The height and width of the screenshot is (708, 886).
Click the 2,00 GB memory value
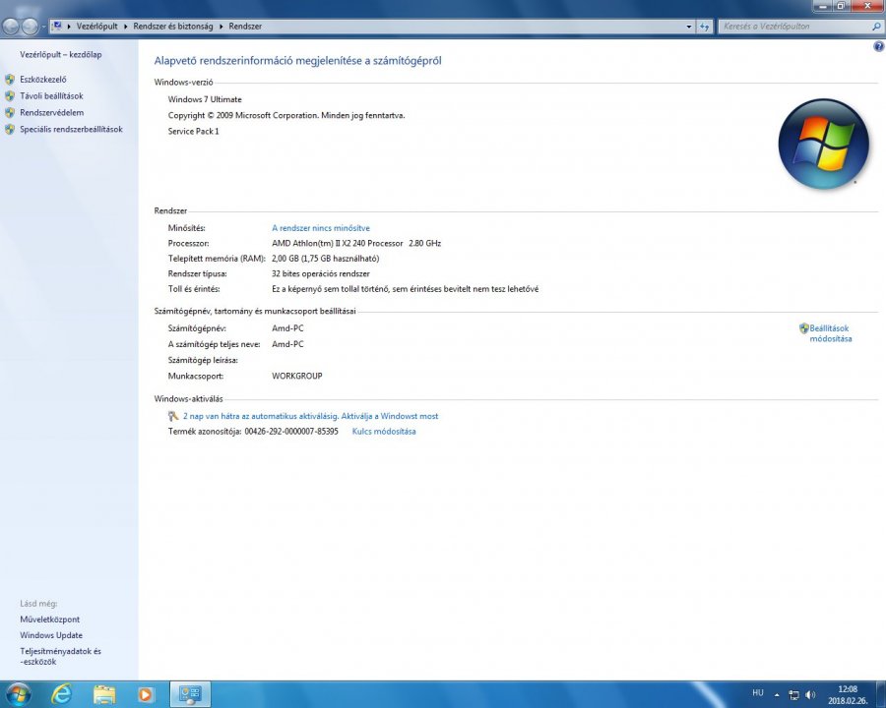[x=326, y=259]
